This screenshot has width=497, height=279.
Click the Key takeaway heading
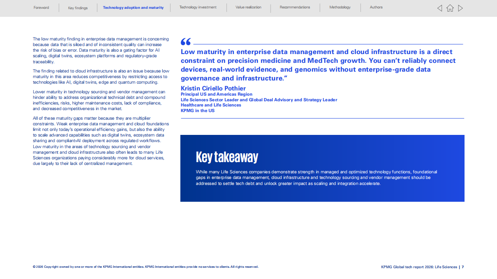click(227, 157)
